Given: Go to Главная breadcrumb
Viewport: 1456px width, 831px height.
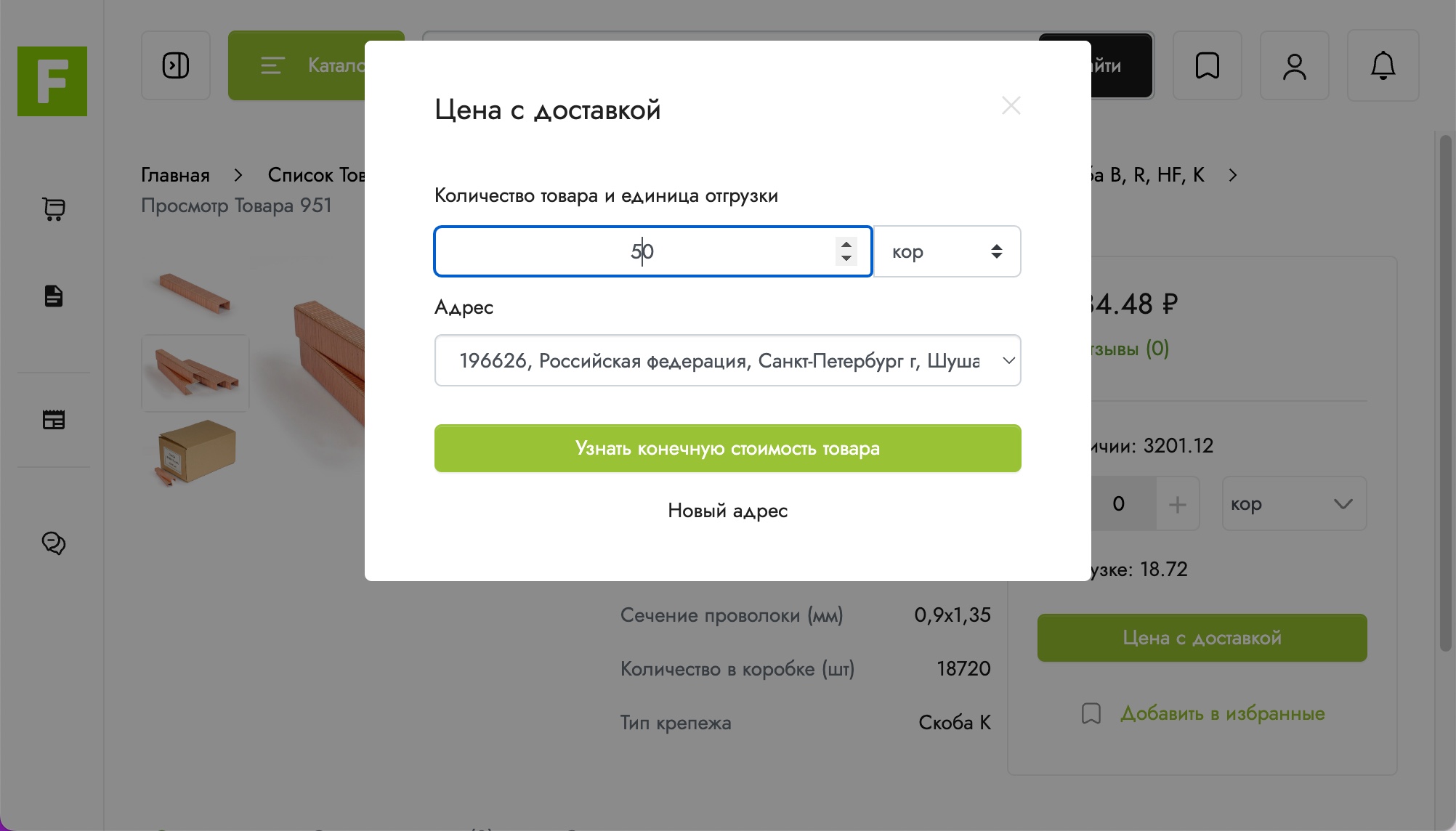Looking at the screenshot, I should pyautogui.click(x=175, y=175).
